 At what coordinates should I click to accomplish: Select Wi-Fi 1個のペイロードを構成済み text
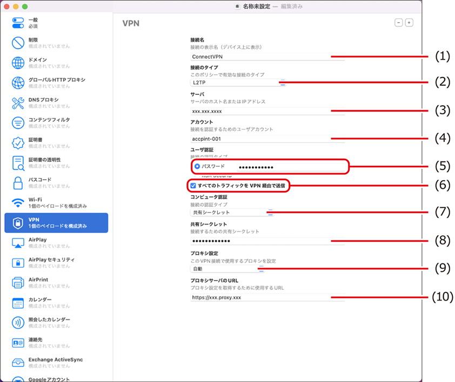pos(57,206)
